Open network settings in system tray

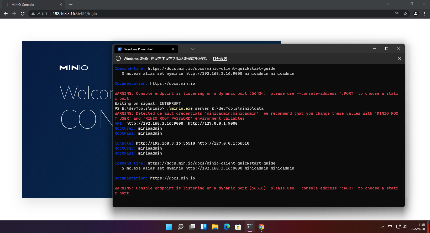tap(398, 227)
